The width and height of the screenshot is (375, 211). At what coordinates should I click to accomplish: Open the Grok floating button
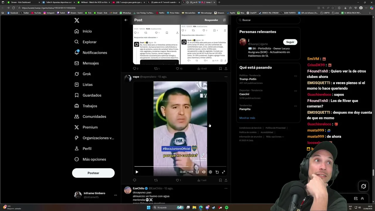tap(364, 186)
